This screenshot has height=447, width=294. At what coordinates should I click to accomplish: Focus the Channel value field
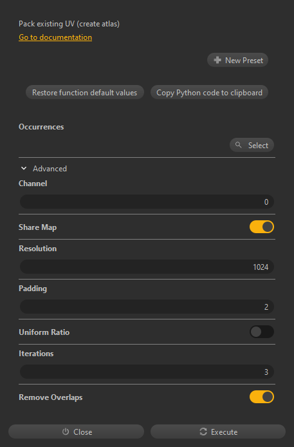coord(147,202)
